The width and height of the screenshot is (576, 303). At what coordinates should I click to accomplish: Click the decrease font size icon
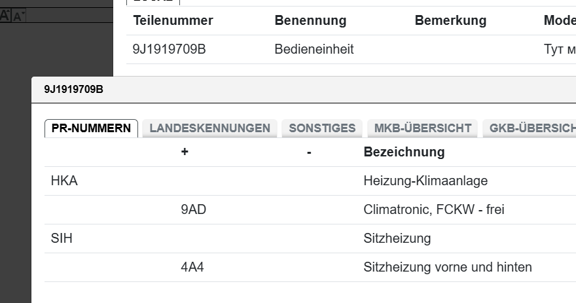(18, 16)
